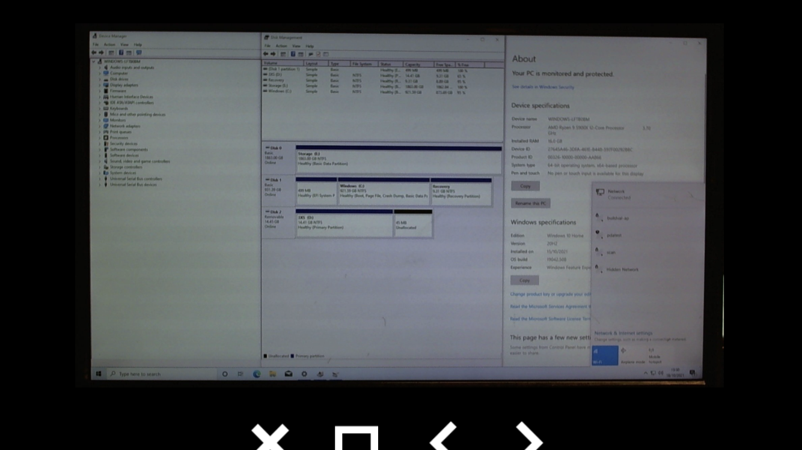802x450 pixels.
Task: Click Device Manager back arrow toolbar icon
Action: pyautogui.click(x=94, y=53)
